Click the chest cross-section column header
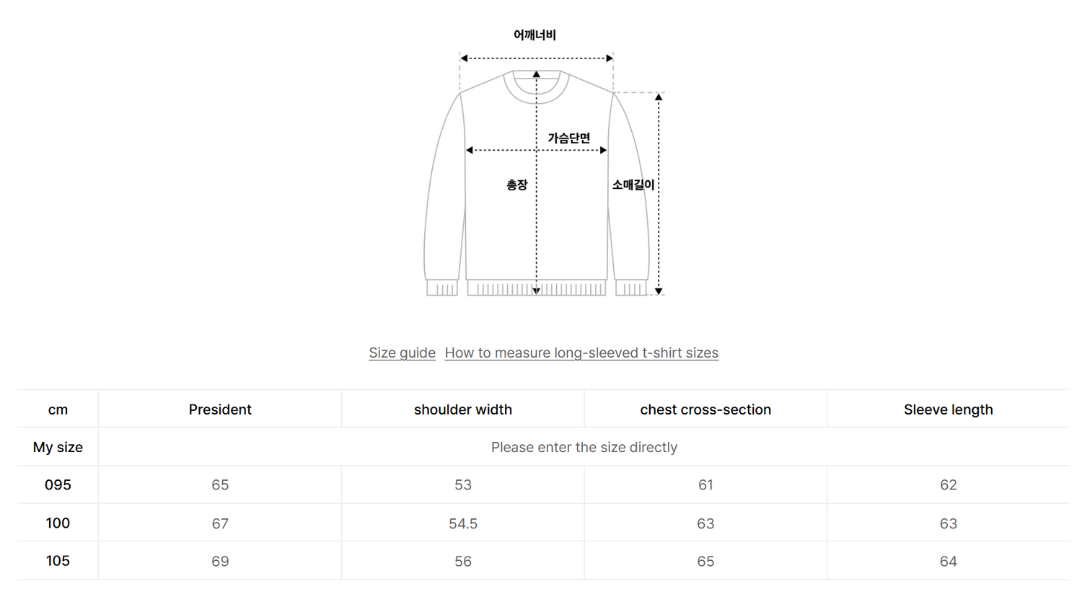This screenshot has width=1082, height=589. (x=705, y=409)
